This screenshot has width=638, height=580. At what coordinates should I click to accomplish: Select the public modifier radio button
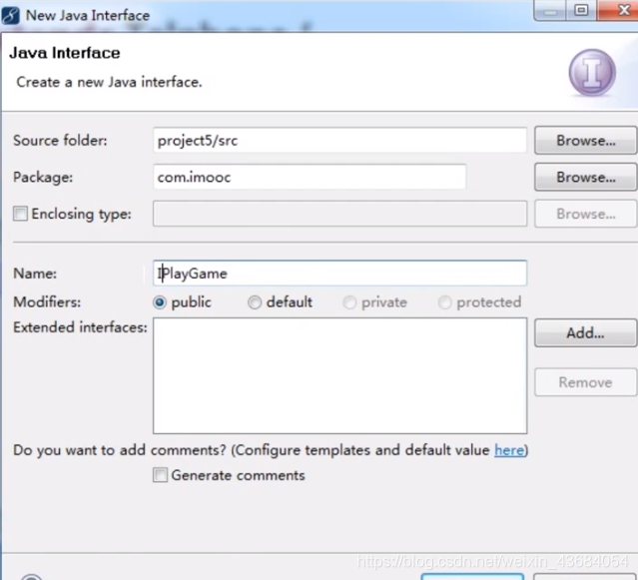pyautogui.click(x=160, y=302)
